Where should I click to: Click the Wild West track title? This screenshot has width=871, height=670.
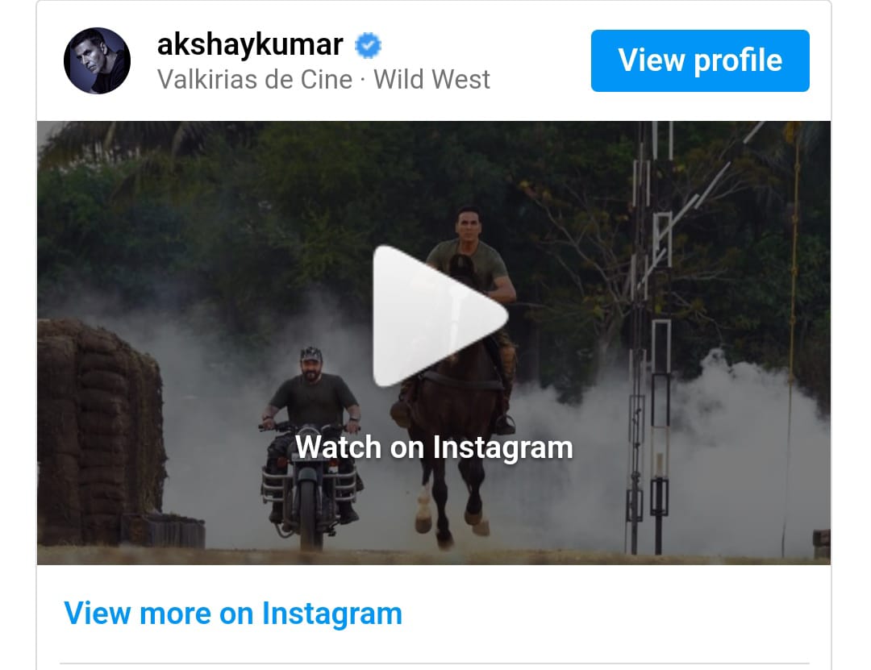(x=431, y=80)
